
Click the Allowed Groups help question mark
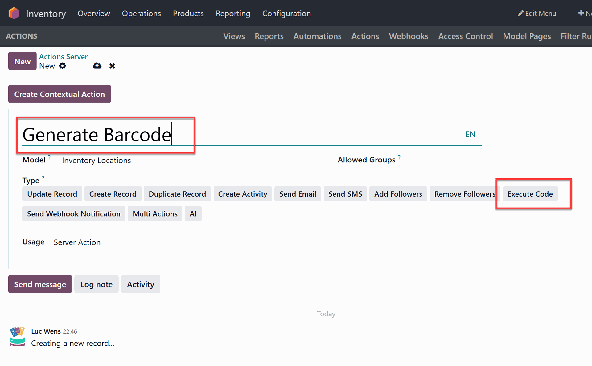pyautogui.click(x=399, y=157)
